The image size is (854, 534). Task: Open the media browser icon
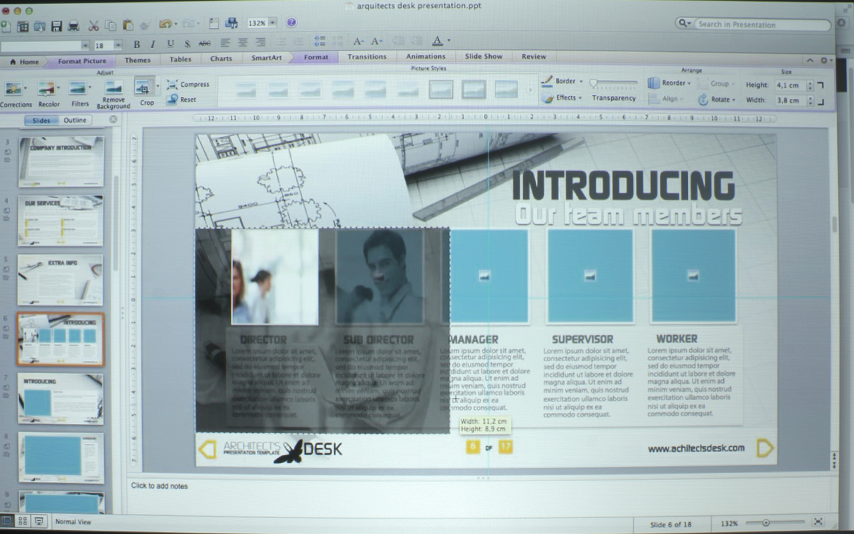(x=231, y=23)
